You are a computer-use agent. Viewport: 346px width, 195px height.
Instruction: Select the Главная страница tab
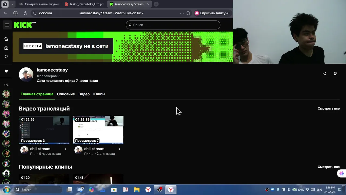pyautogui.click(x=37, y=94)
